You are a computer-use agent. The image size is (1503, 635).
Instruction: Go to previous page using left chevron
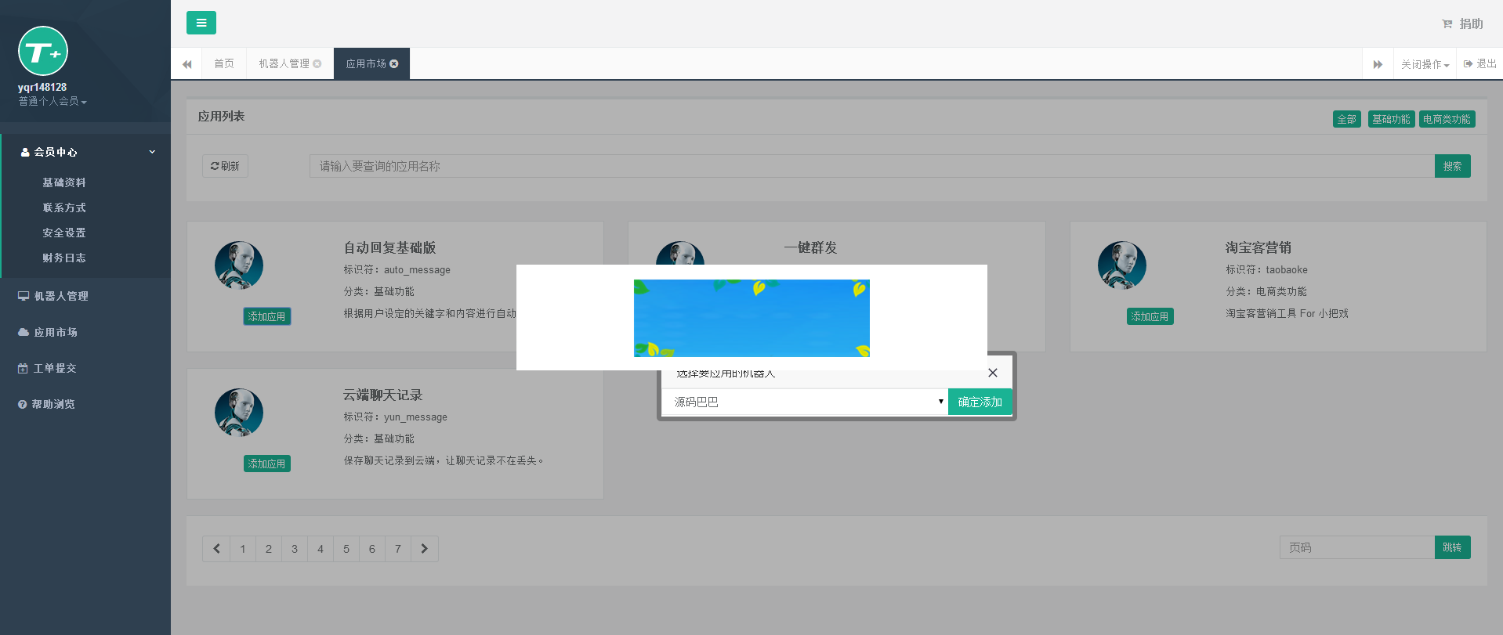(x=216, y=549)
